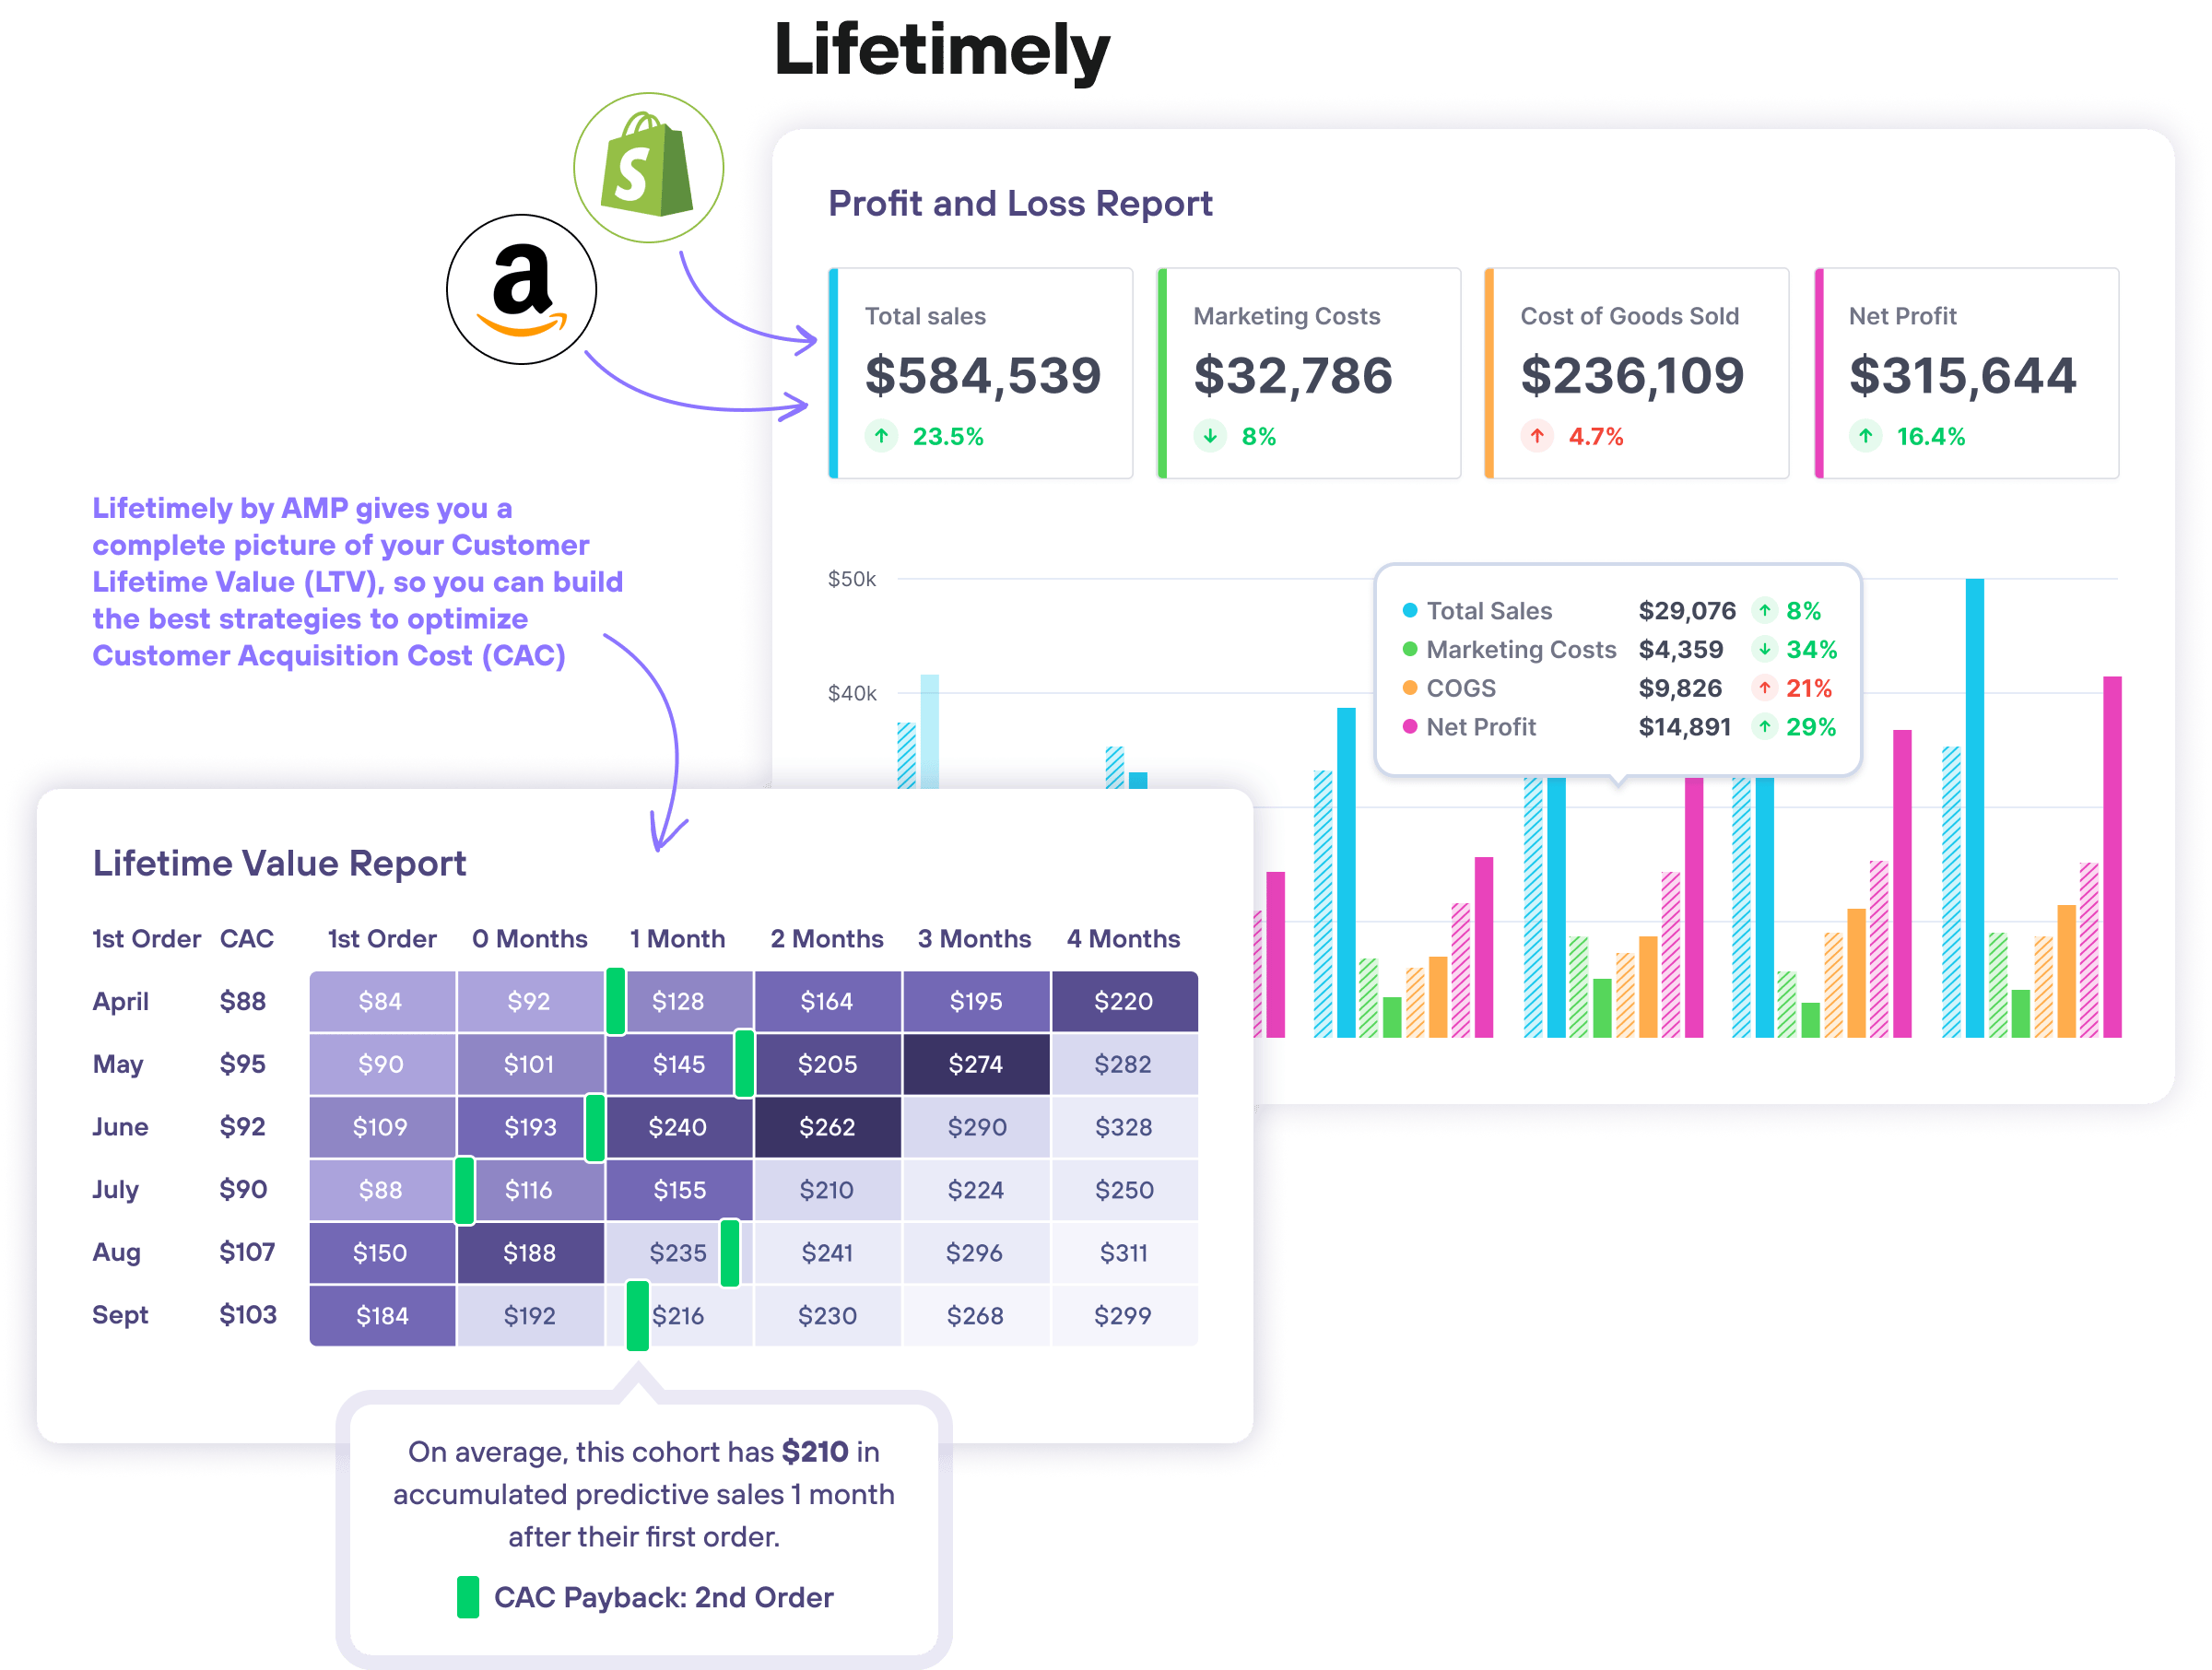Image resolution: width=2212 pixels, height=1670 pixels.
Task: Click the tooltip up arrow next to 8%
Action: point(1765,610)
